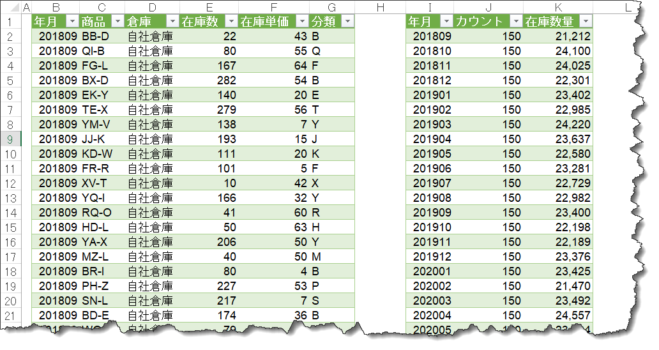This screenshot has width=659, height=350.
Task: Open the 年月 filter dropdown in column B
Action: tap(72, 21)
